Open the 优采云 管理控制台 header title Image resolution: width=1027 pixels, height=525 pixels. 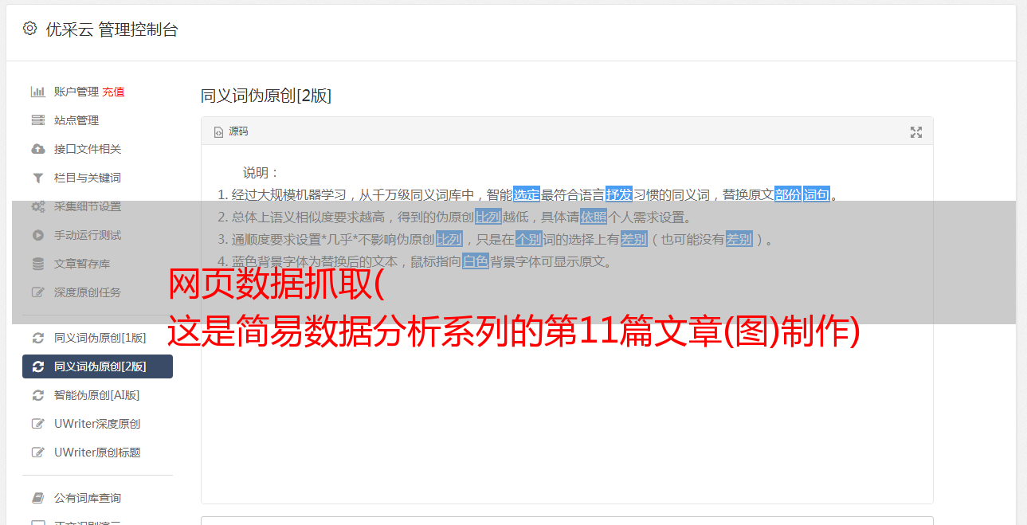(x=112, y=29)
